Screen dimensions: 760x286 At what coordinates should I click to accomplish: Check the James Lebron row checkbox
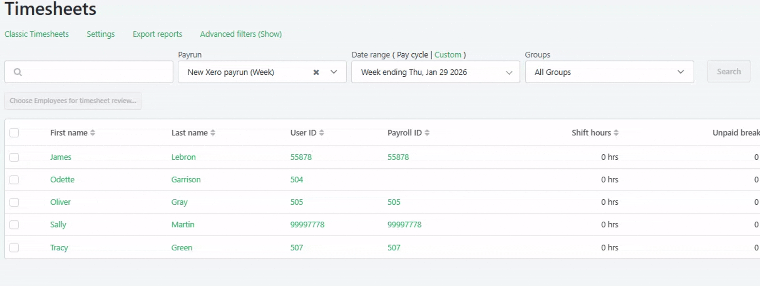click(14, 157)
